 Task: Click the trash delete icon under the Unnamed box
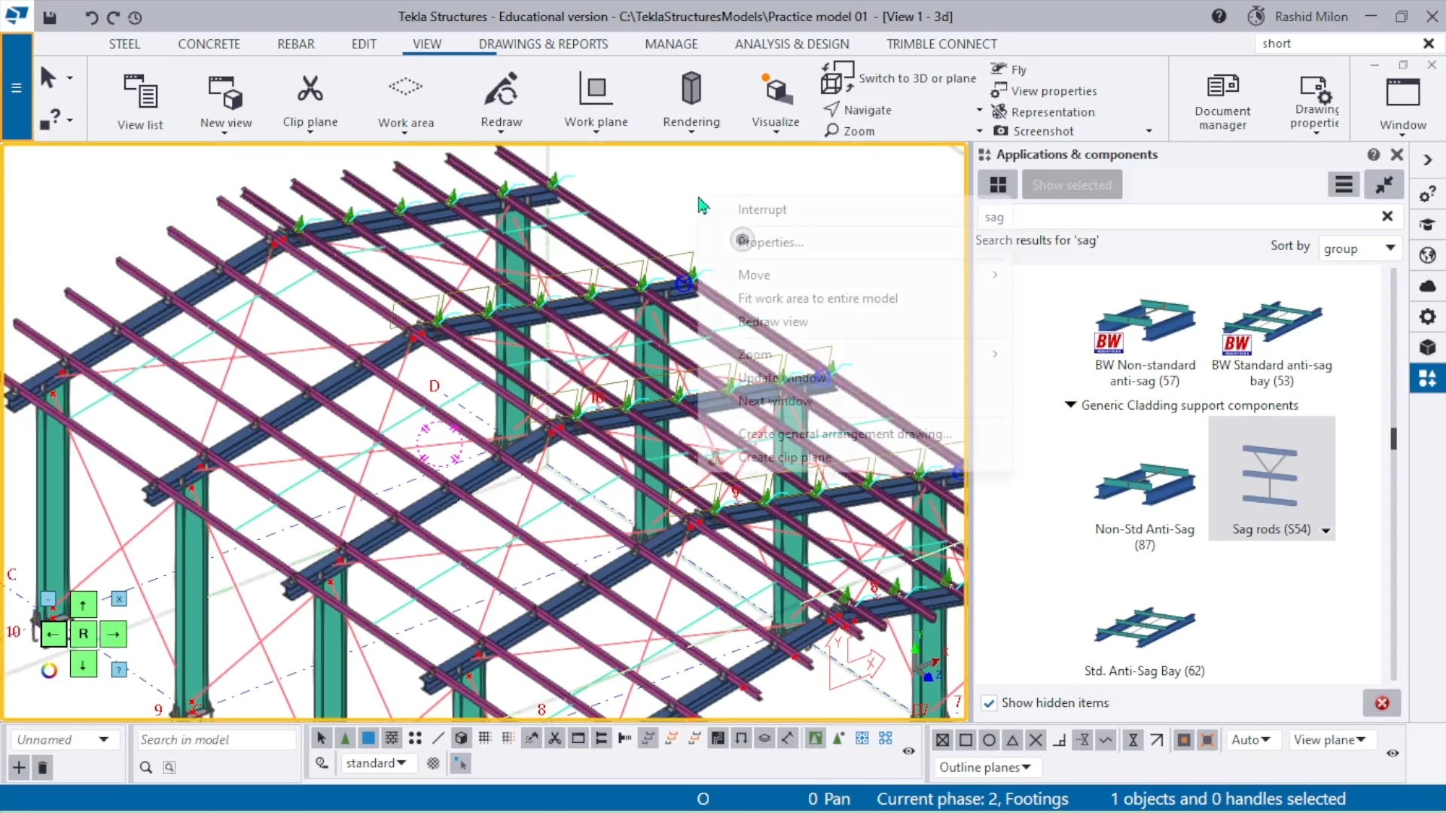[x=43, y=767]
